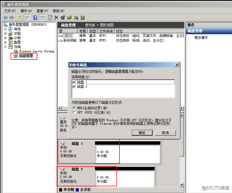Select the 磁盘管理 tree node icon

(x=16, y=56)
